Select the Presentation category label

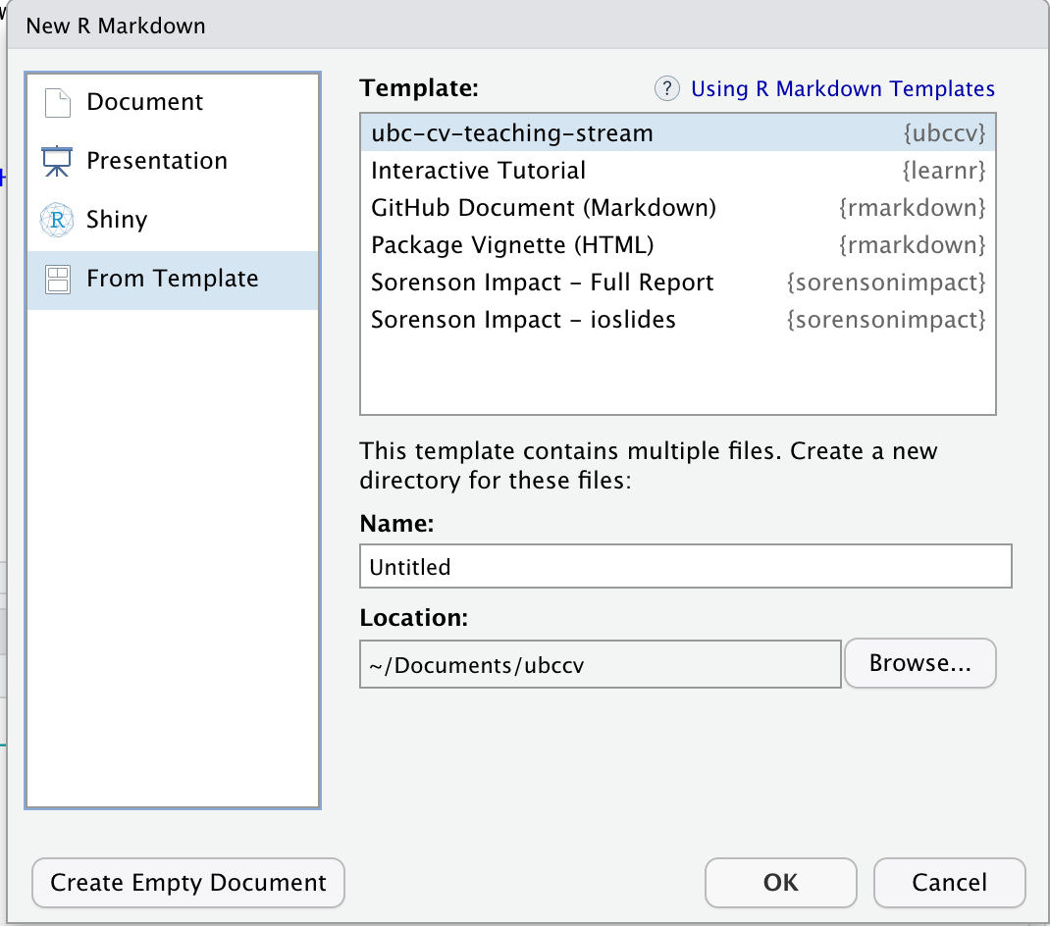pos(157,161)
